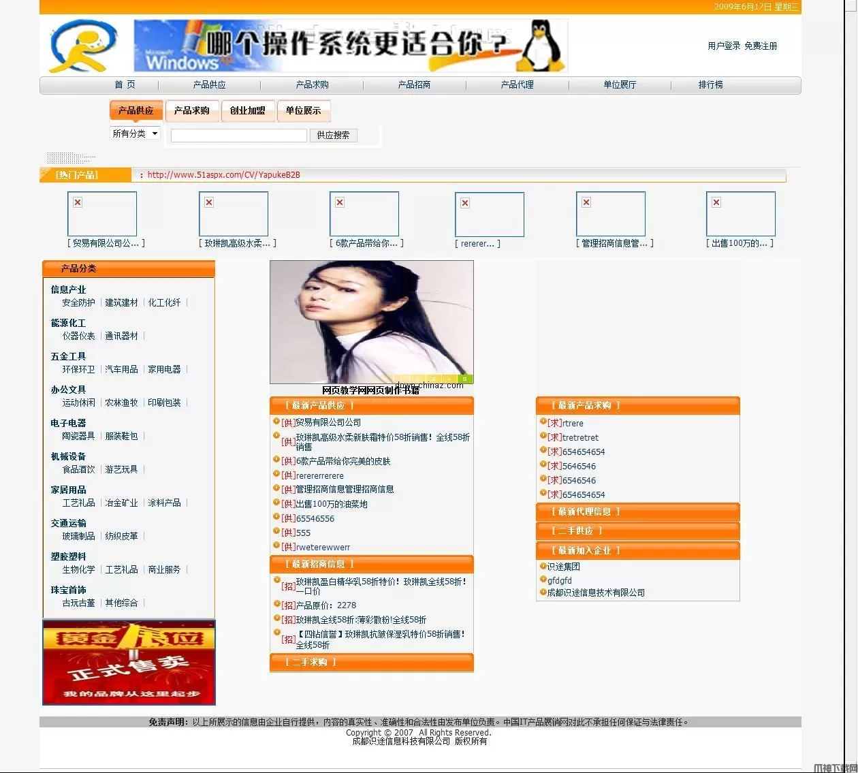
Task: Open supply listing 贸易有限公司公司
Action: [x=328, y=422]
